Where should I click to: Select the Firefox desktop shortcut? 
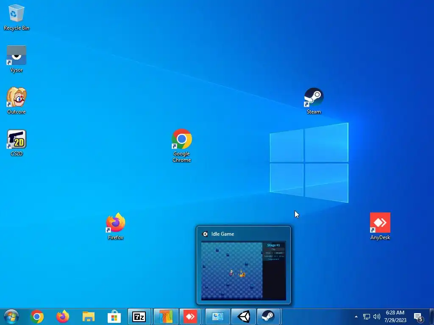[x=115, y=226]
